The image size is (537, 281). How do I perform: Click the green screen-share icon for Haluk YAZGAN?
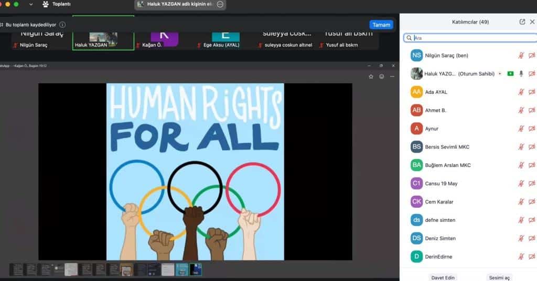pos(510,74)
